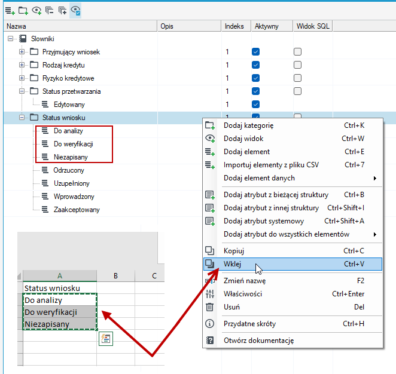Open Dodaj atrybut do wszystkich elementów submenu arrow
This screenshot has height=374, width=396.
click(x=375, y=234)
